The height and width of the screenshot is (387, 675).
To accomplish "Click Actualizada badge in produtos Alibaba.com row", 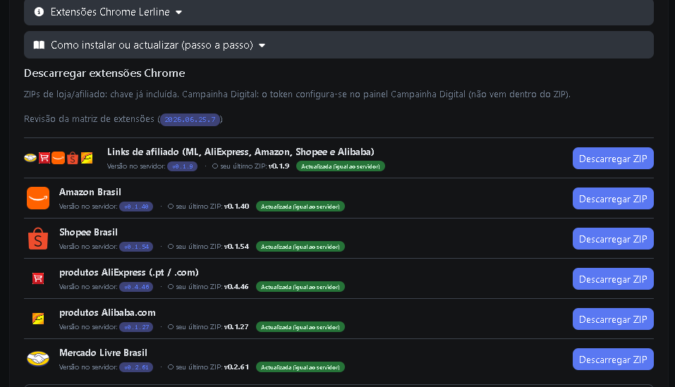I will click(300, 327).
